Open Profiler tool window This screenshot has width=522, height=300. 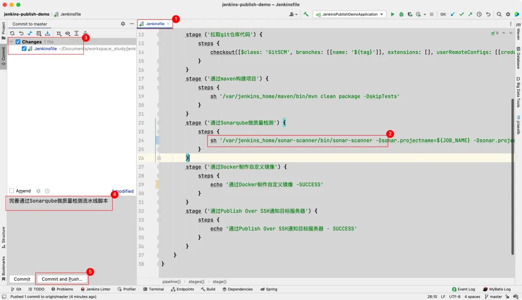127,289
